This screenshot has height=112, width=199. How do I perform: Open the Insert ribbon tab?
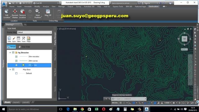(19, 7)
